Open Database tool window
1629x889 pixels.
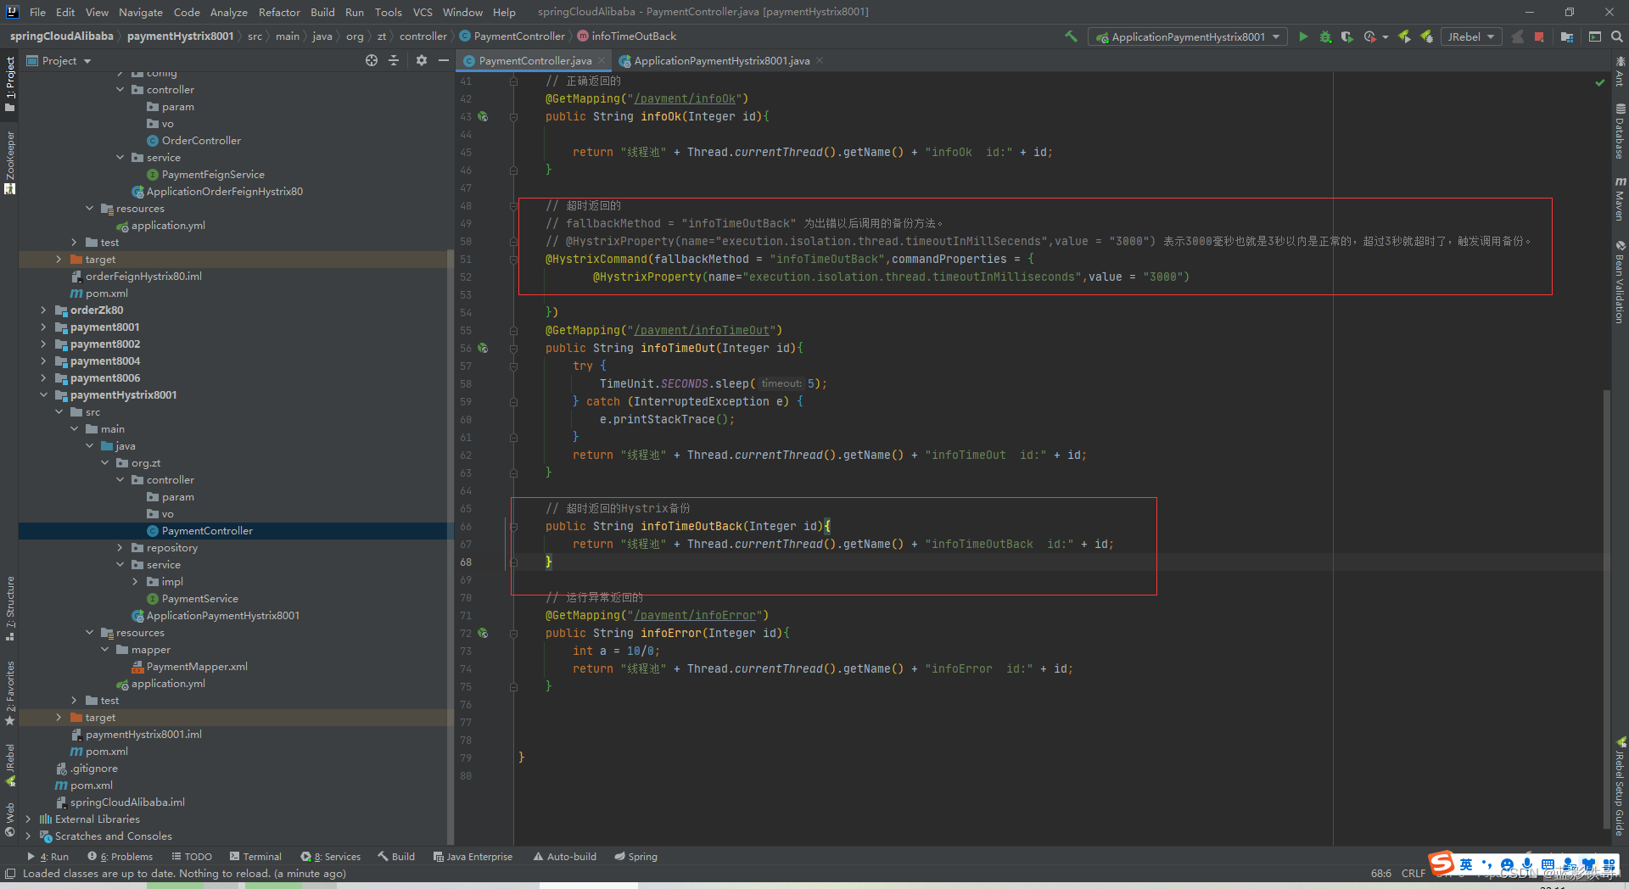pos(1620,131)
